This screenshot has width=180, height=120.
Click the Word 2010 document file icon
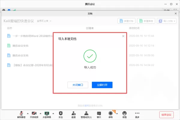tap(9, 36)
